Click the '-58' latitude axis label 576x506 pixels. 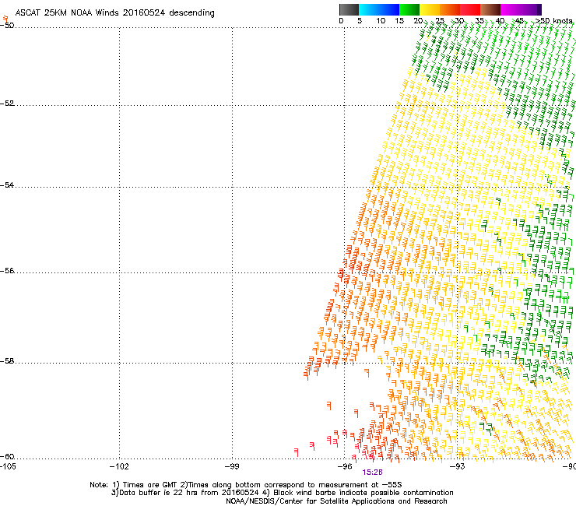[7, 361]
